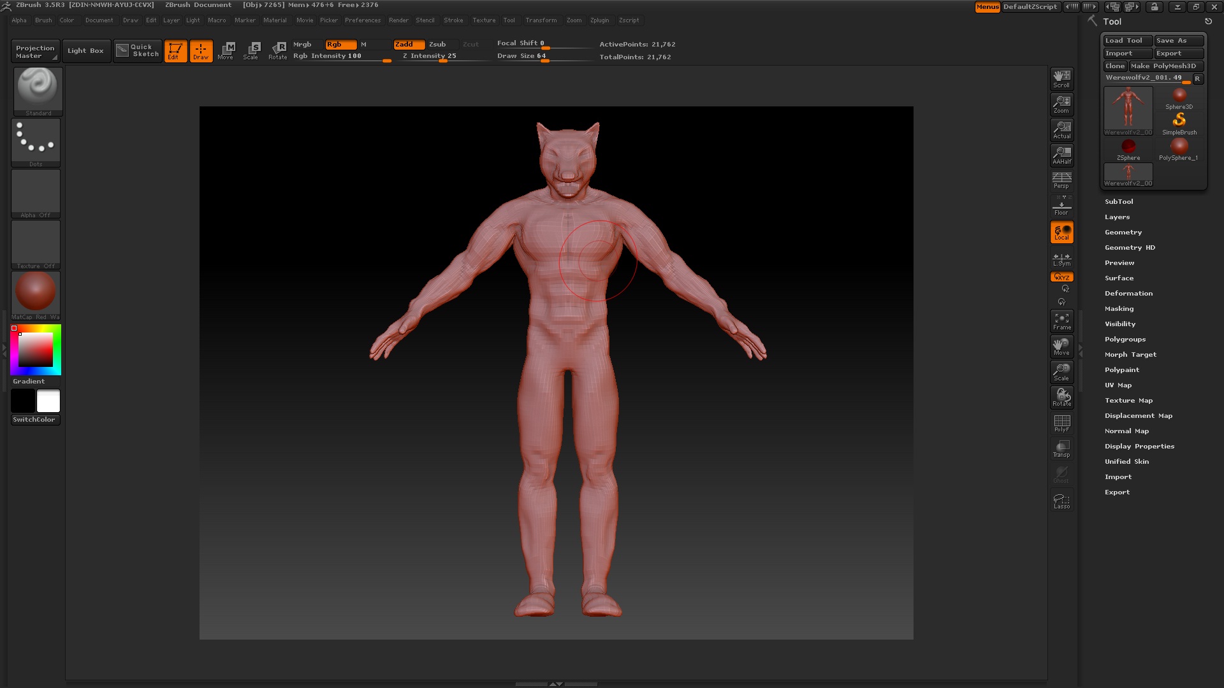Viewport: 1224px width, 688px height.
Task: Open the Preferences menu
Action: (x=363, y=20)
